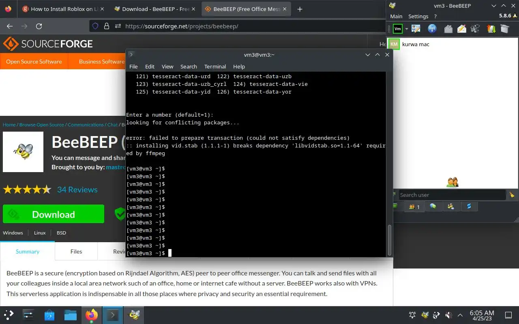Click the SourceForge logo

(x=48, y=44)
